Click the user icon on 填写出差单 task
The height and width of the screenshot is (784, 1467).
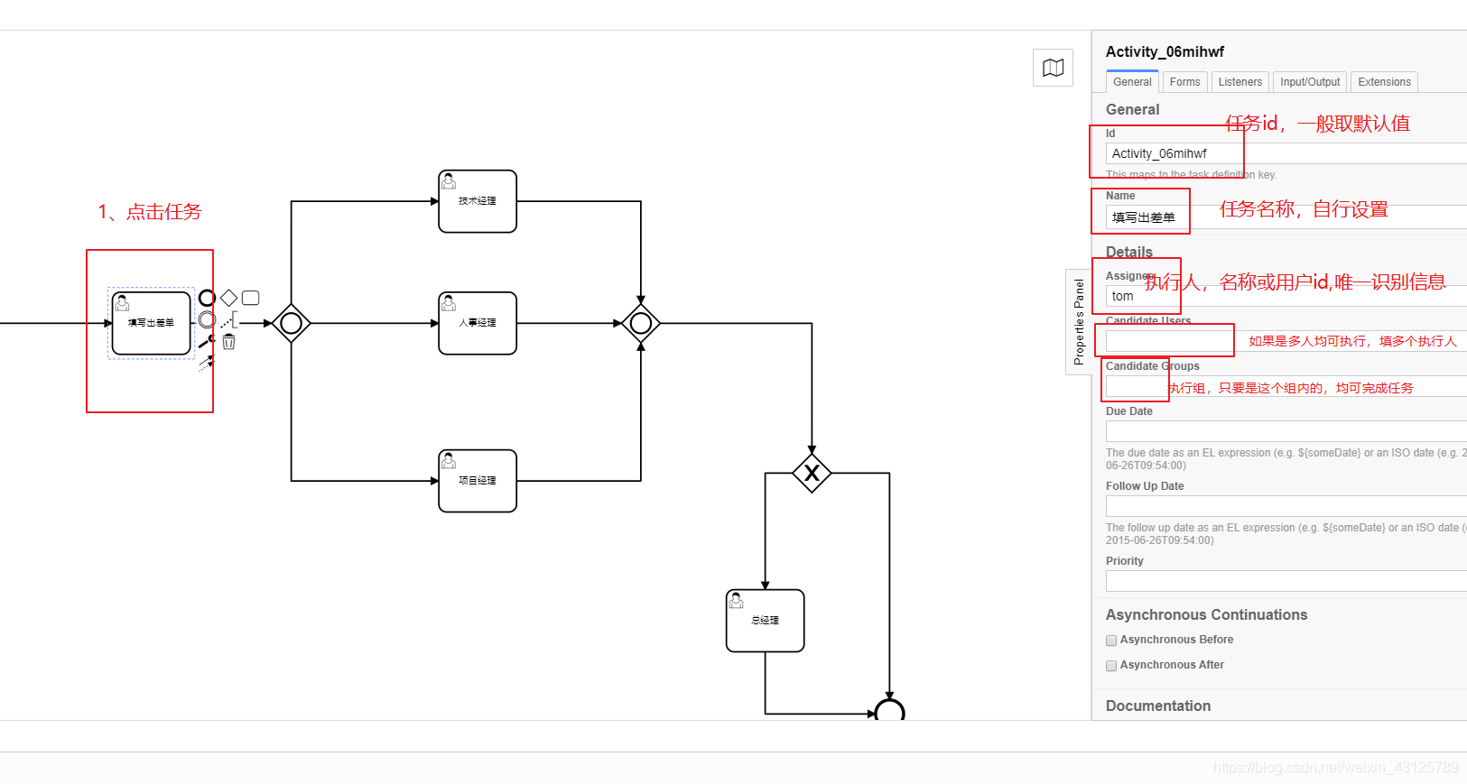coord(123,303)
